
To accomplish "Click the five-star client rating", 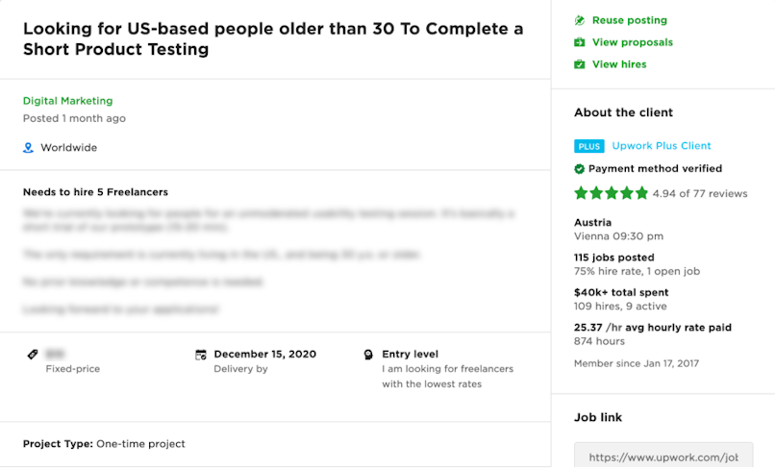I will click(x=611, y=193).
